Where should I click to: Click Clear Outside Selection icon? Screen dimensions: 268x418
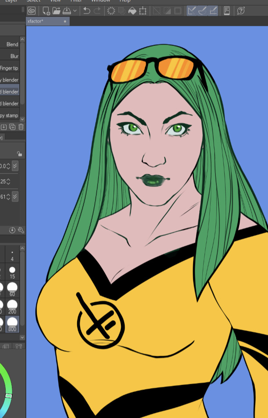[122, 11]
